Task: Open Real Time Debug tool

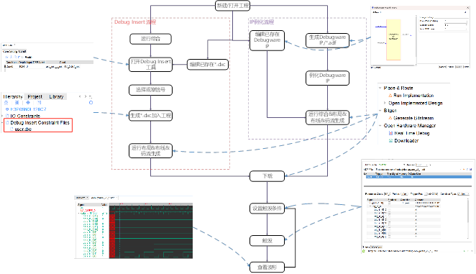Action: [x=412, y=133]
